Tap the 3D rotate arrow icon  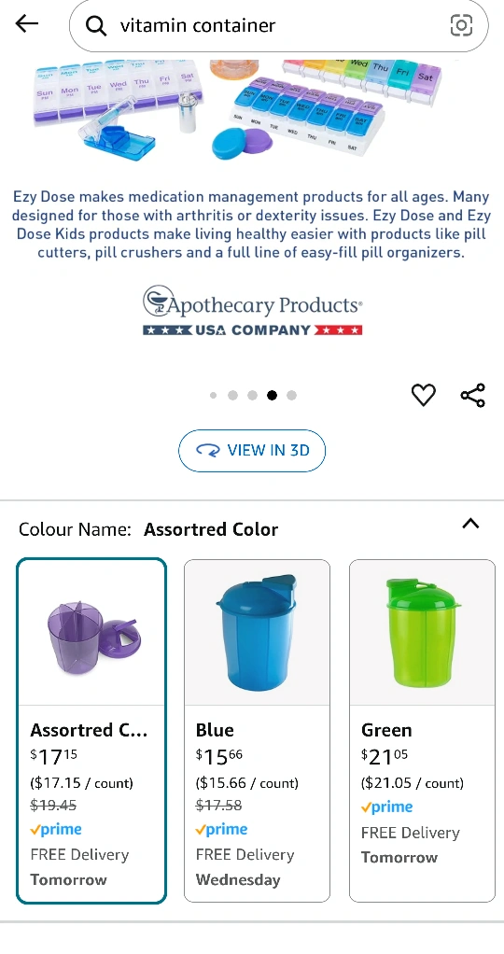tap(207, 450)
